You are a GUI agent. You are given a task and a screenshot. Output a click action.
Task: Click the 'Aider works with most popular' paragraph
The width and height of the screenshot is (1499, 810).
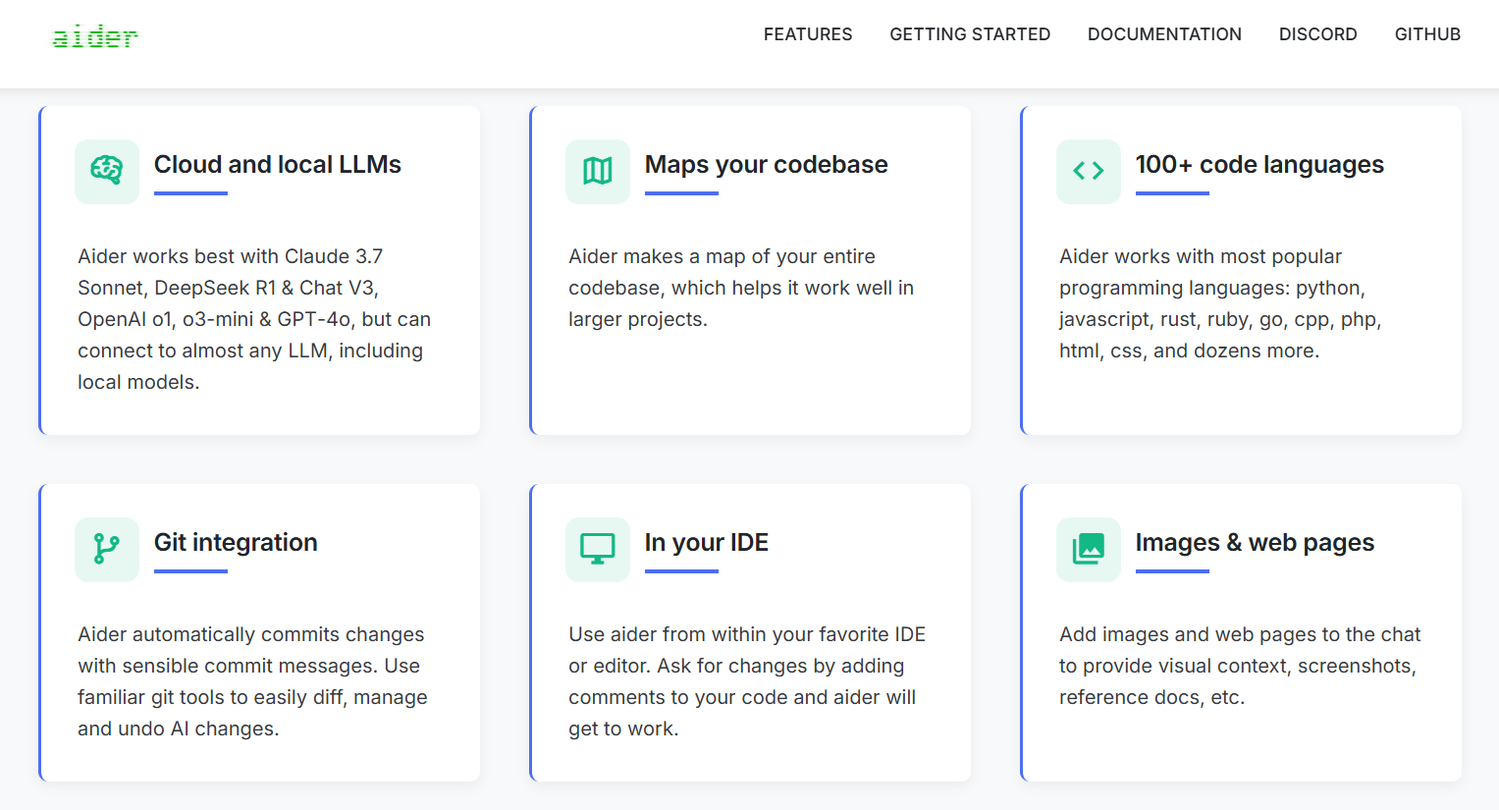tap(1221, 303)
